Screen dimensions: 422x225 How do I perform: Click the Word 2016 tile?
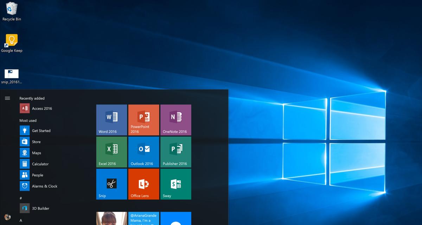(x=111, y=120)
